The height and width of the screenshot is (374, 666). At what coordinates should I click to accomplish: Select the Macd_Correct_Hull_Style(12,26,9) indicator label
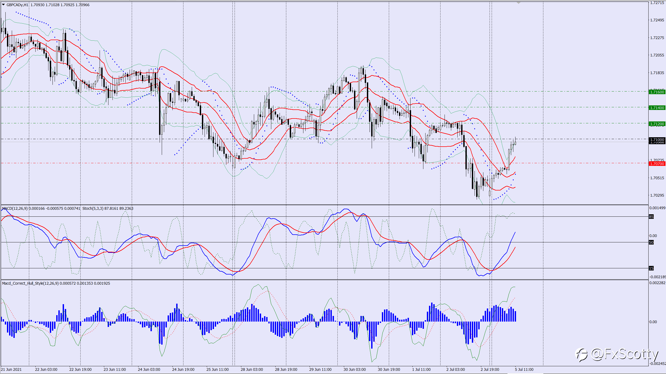pos(30,283)
